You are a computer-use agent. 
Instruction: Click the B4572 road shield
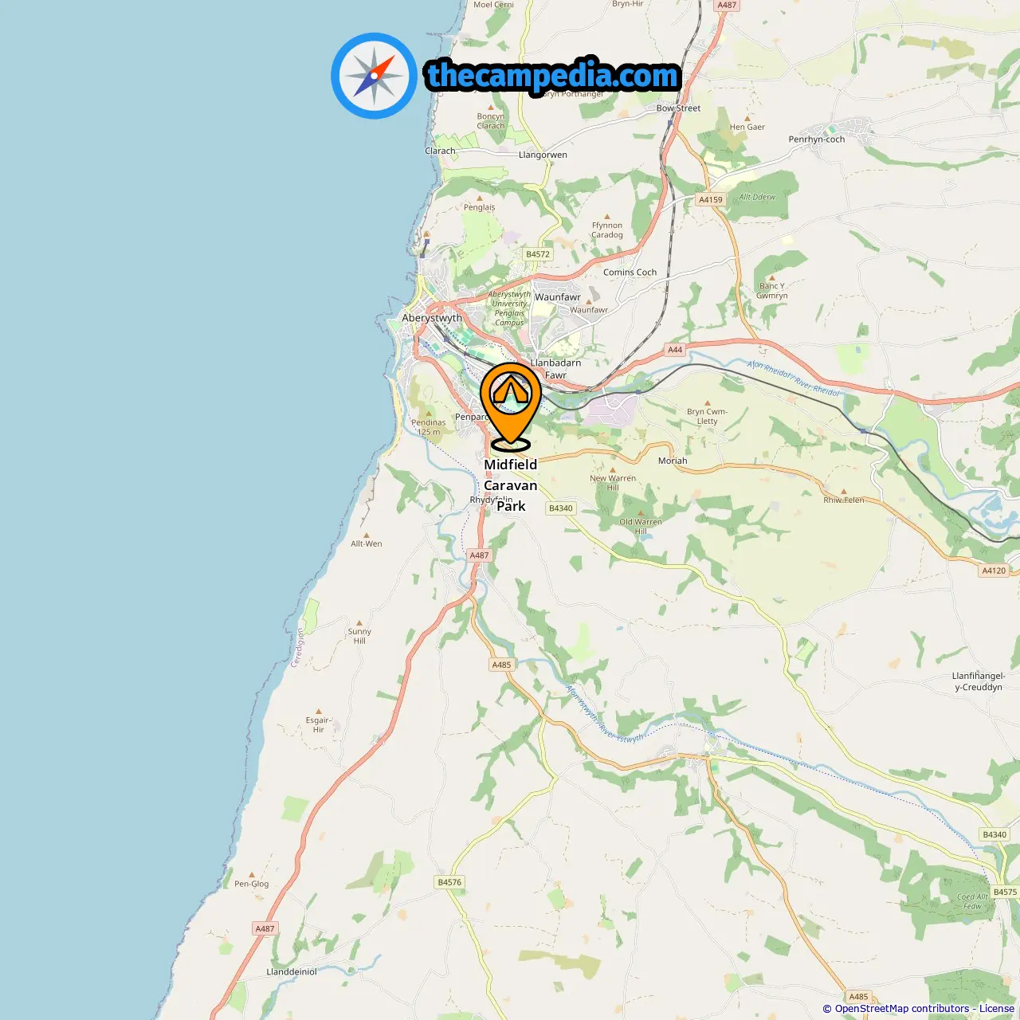click(538, 254)
